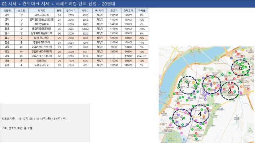Screen dimensions: 255x143
Task: Click map zone number 4
Action: pyautogui.click(x=200, y=114)
